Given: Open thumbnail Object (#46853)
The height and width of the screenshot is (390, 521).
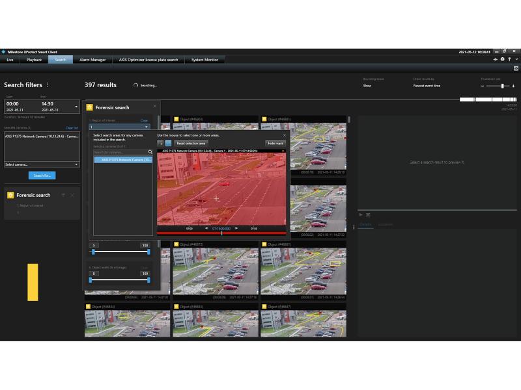Looking at the screenshot, I should click(216, 320).
